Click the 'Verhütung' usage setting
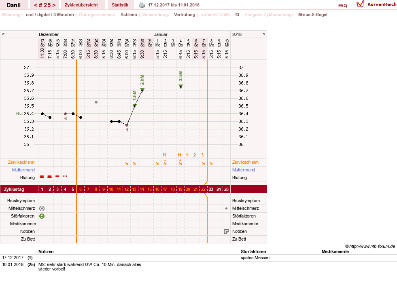Viewport: 397px width, 281px height. click(x=184, y=15)
